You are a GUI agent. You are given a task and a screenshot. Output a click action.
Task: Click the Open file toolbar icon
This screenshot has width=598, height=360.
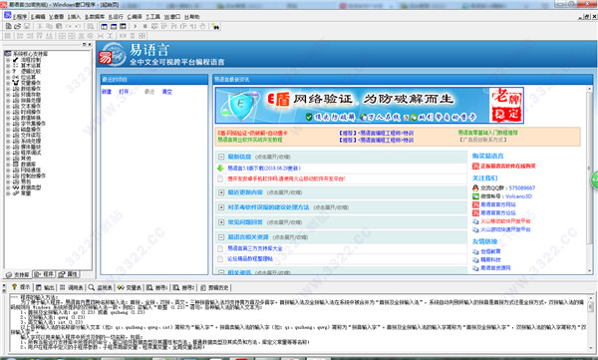(17, 26)
